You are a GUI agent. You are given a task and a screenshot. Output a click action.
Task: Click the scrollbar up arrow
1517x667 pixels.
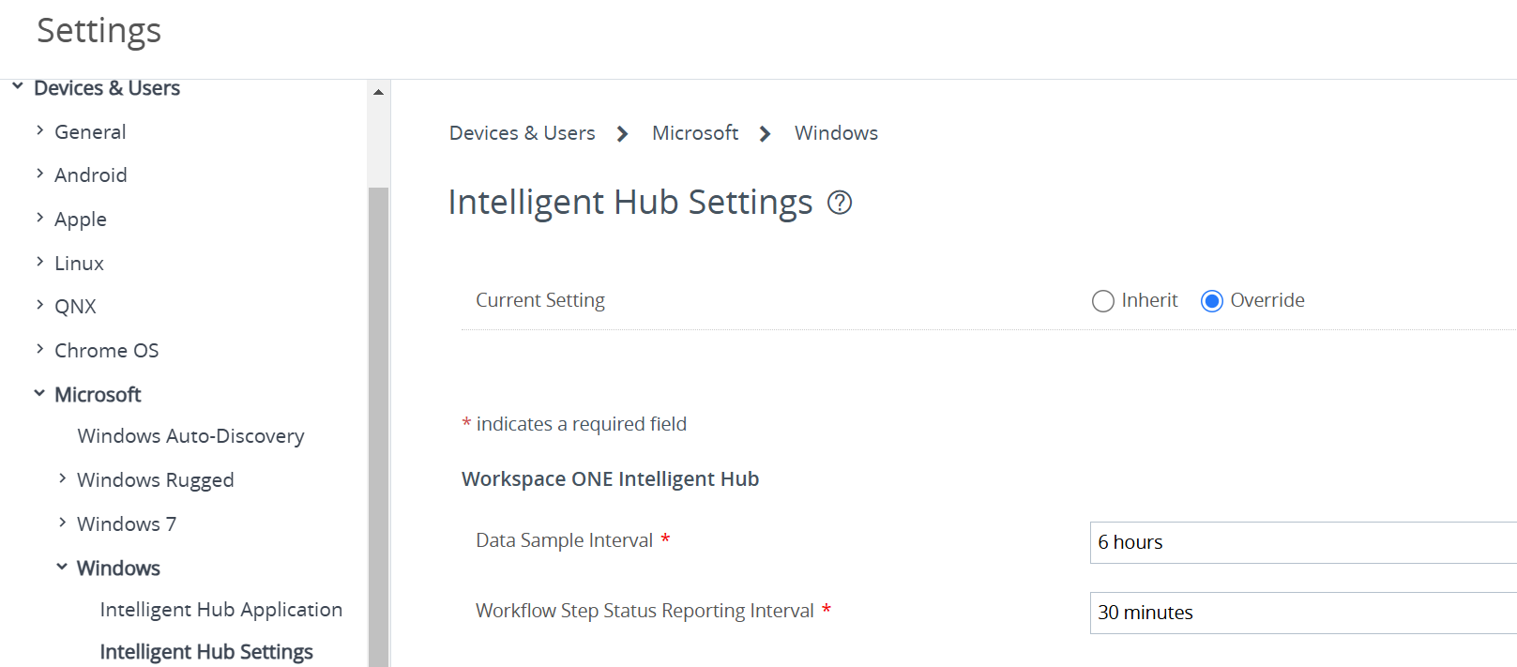pos(378,91)
